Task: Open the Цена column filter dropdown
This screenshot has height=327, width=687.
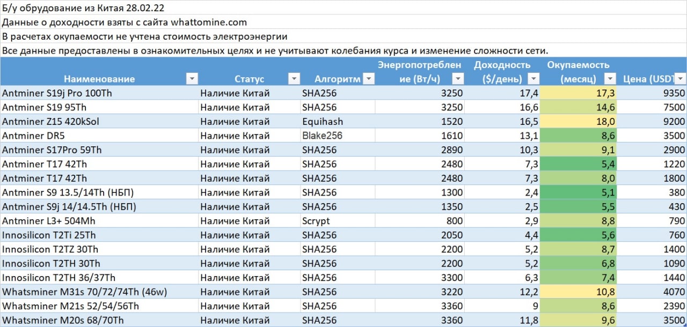Action: [681, 79]
